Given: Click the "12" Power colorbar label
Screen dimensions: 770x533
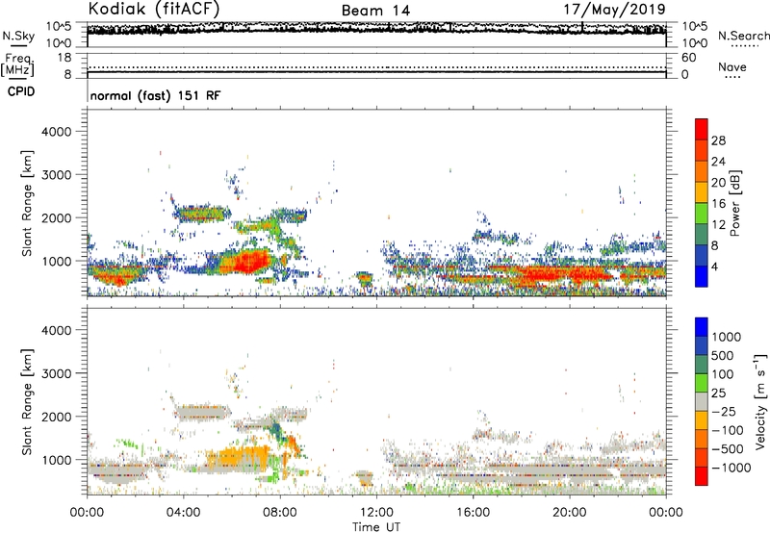Looking at the screenshot, I should pyautogui.click(x=718, y=225).
